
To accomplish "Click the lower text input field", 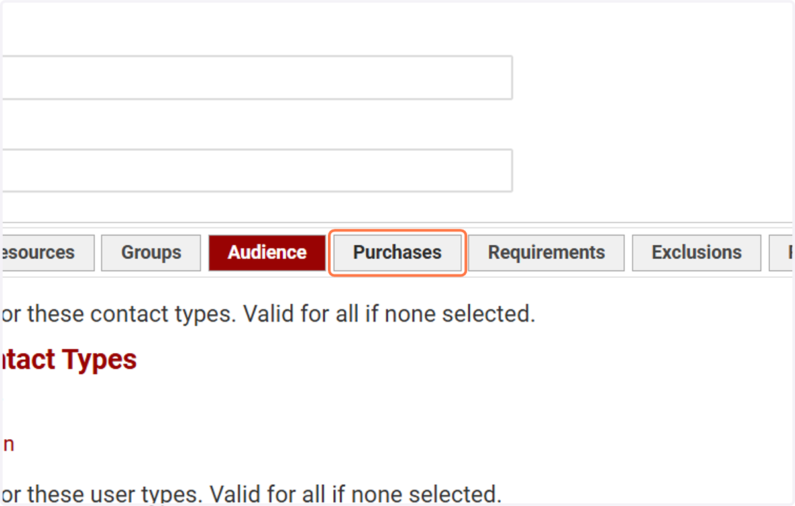I will point(257,171).
